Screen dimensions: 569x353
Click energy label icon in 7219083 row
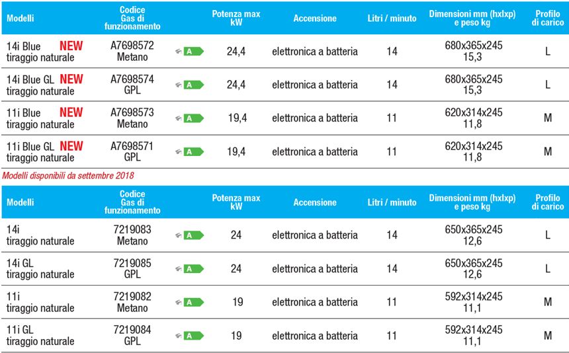tap(193, 235)
